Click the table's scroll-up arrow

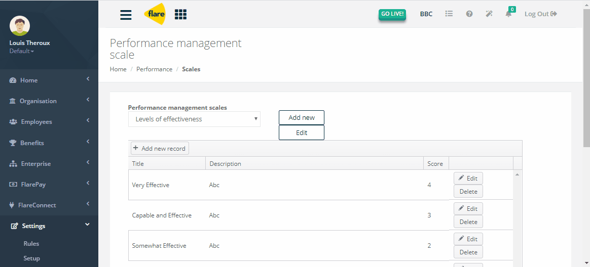pyautogui.click(x=517, y=174)
